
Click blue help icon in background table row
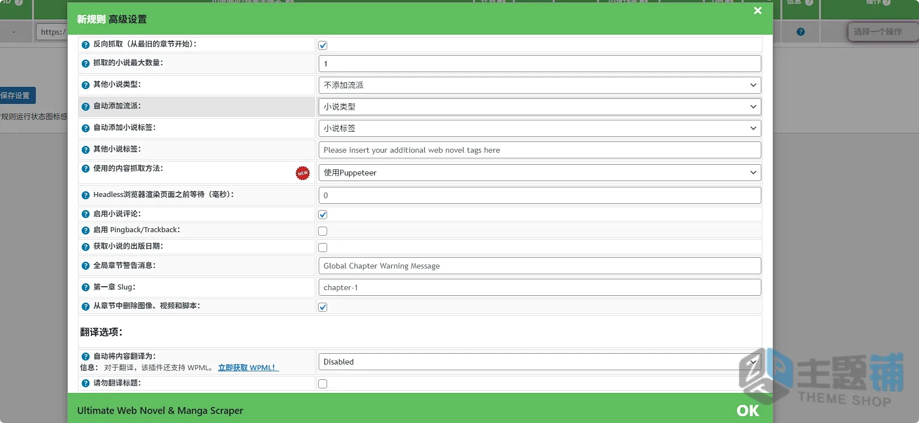pos(801,32)
